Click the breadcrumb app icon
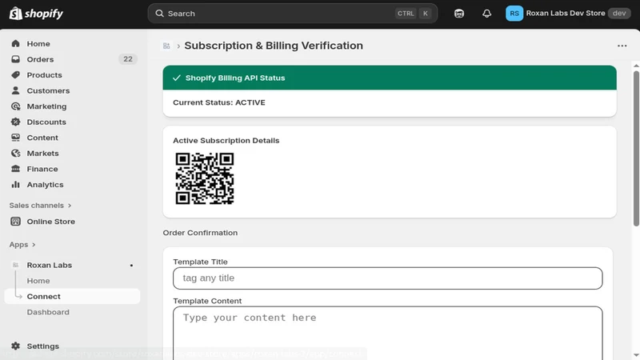 pyautogui.click(x=166, y=46)
